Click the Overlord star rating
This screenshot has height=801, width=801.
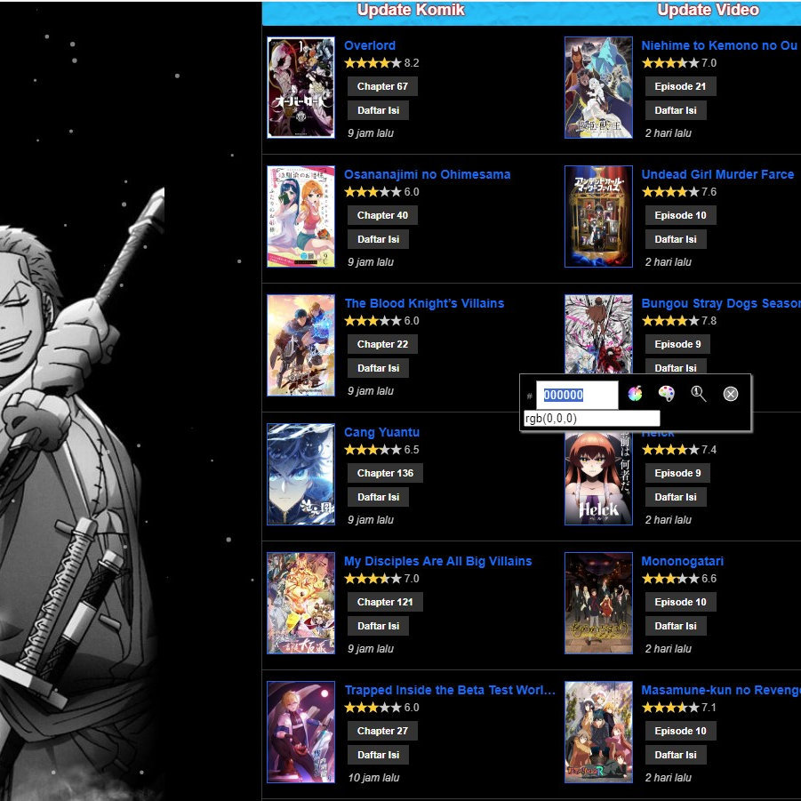click(372, 63)
